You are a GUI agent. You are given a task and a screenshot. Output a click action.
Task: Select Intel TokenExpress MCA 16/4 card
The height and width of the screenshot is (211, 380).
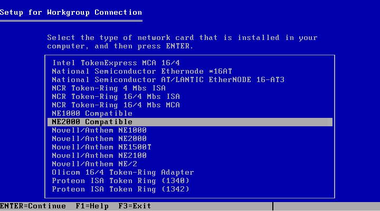[116, 63]
